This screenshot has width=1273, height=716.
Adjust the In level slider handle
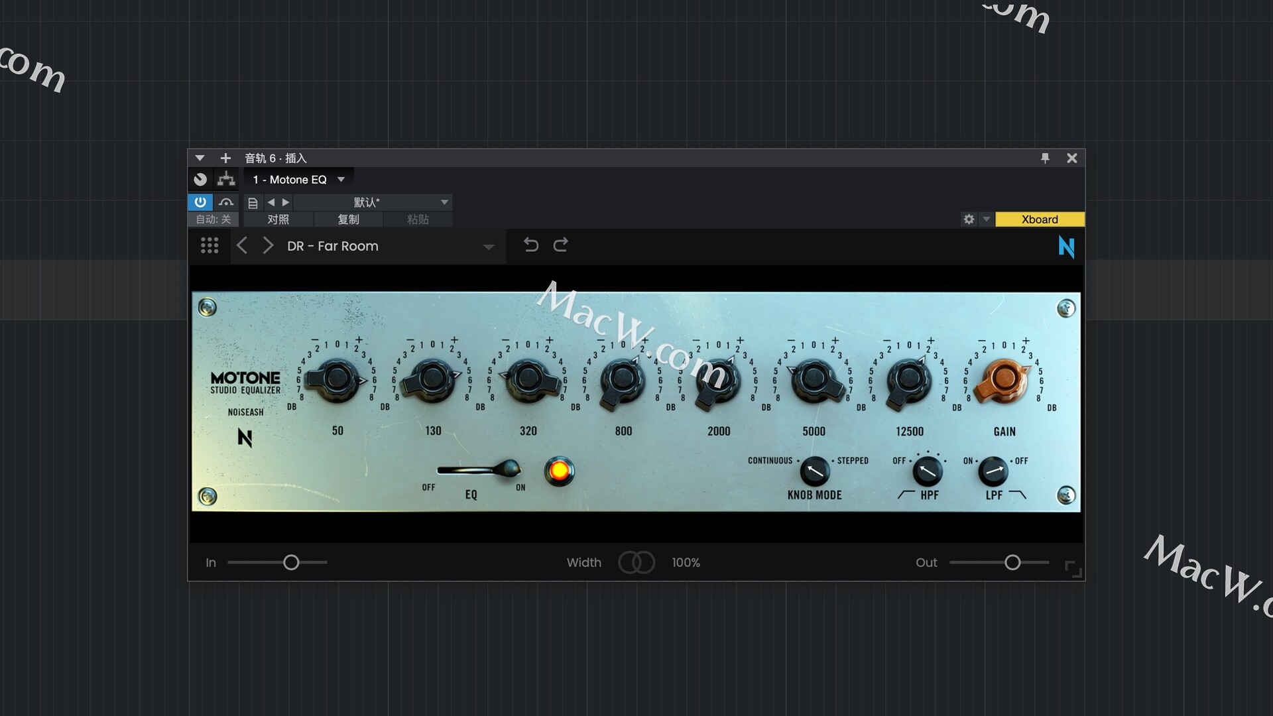pos(291,562)
